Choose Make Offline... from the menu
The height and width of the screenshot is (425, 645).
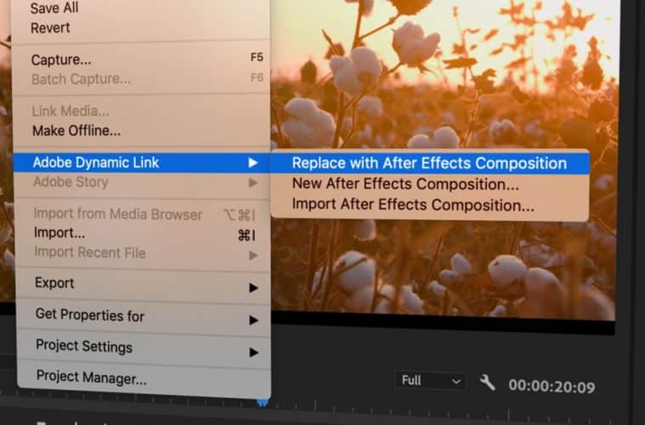(x=76, y=131)
